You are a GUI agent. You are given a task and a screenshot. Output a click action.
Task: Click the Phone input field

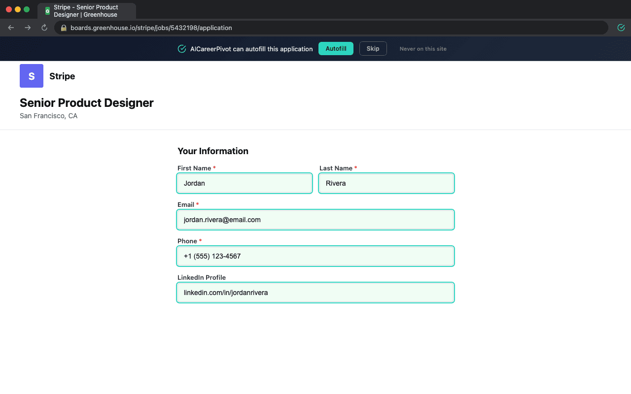click(x=315, y=256)
